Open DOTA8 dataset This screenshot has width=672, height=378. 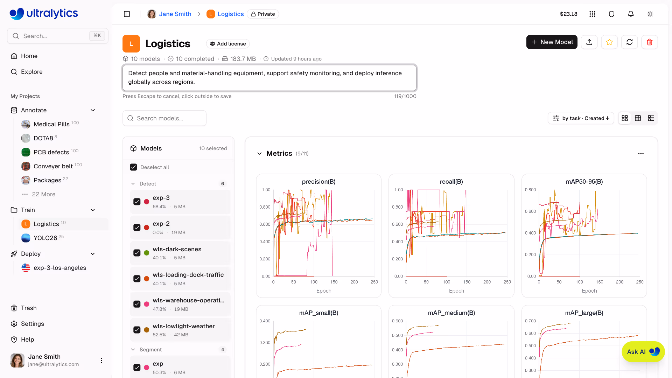[39, 138]
